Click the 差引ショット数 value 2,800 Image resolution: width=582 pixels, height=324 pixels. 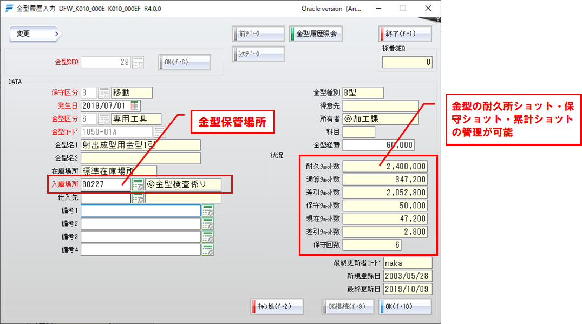pos(385,232)
